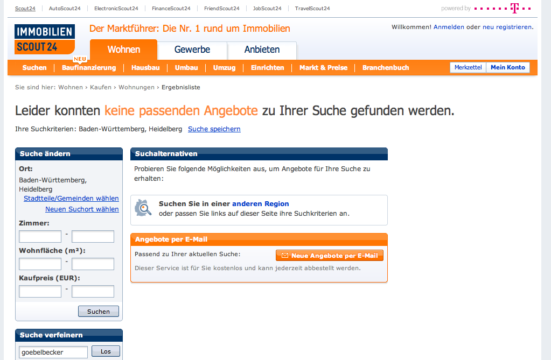Viewport: 551px width, 360px height.
Task: Click the anderen Region link
Action: point(260,204)
